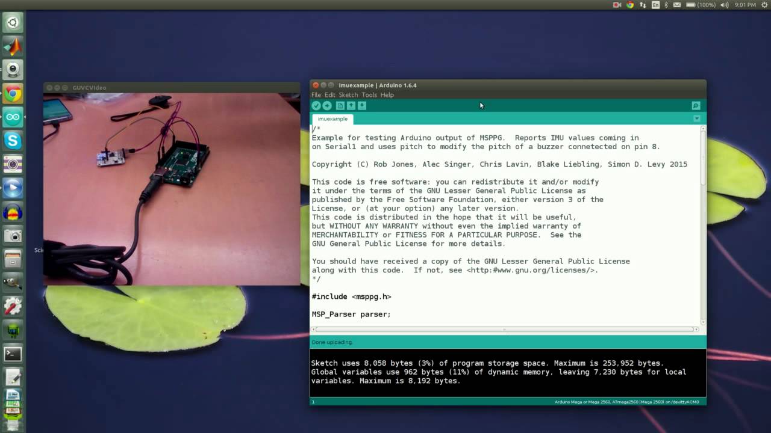Open the webcam app icon in the dock

click(13, 70)
